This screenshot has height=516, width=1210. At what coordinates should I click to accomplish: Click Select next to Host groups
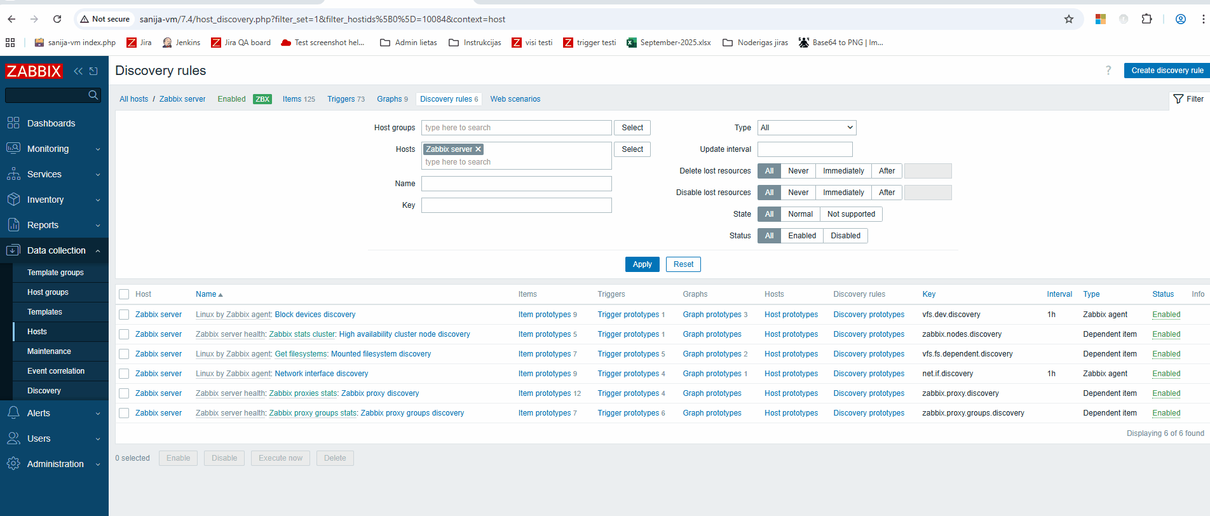(632, 128)
